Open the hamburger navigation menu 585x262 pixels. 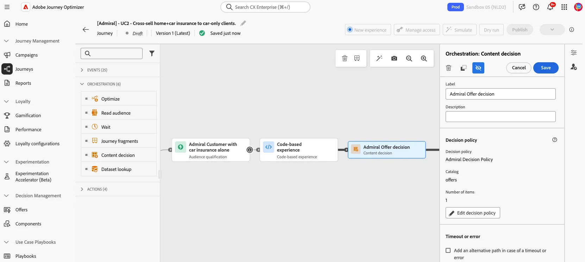click(x=7, y=7)
